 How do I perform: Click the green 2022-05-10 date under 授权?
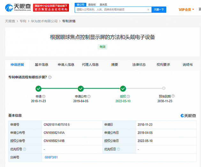(x=123, y=101)
